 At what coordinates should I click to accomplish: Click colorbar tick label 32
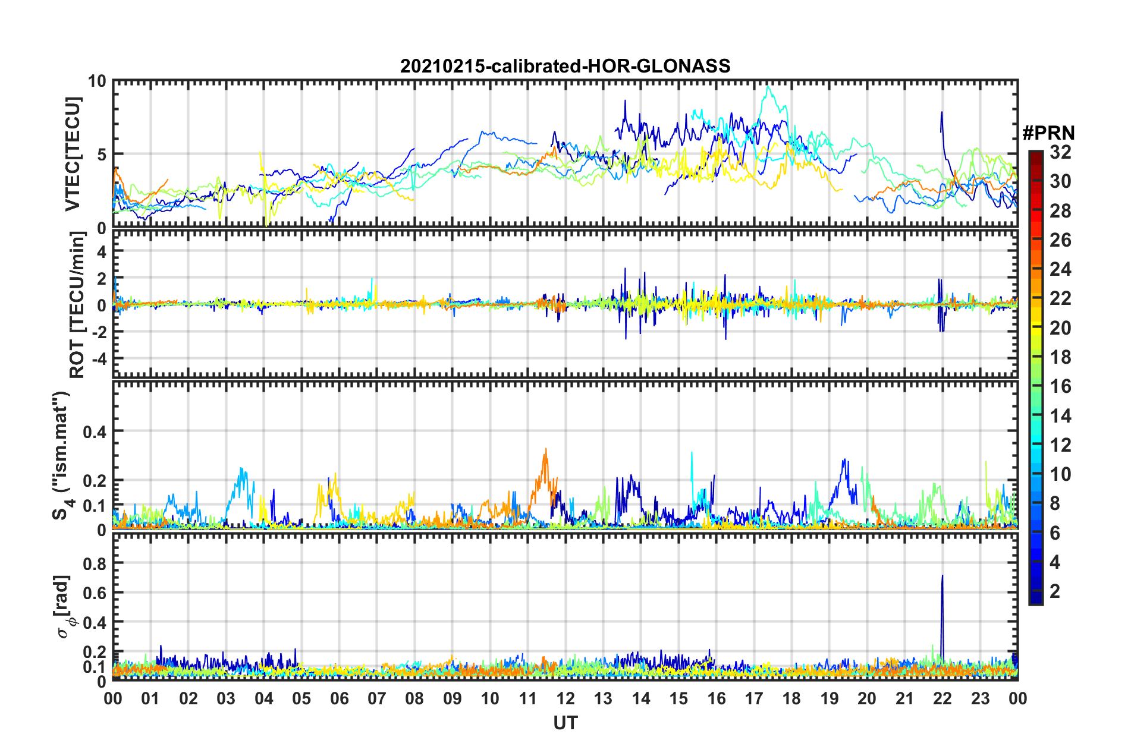pyautogui.click(x=1060, y=152)
